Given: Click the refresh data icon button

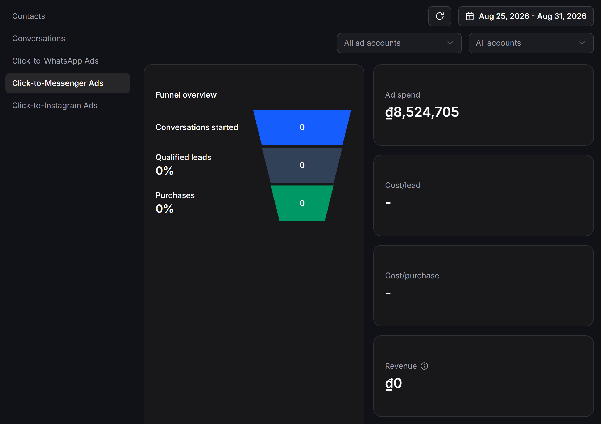Looking at the screenshot, I should pos(440,16).
